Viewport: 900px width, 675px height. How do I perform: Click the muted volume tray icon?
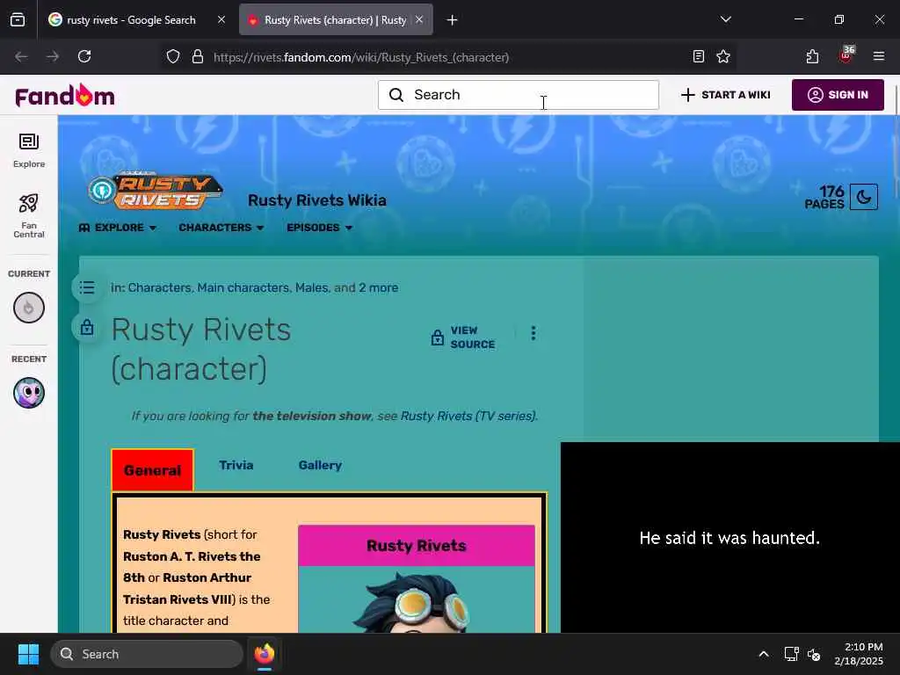[x=814, y=654]
